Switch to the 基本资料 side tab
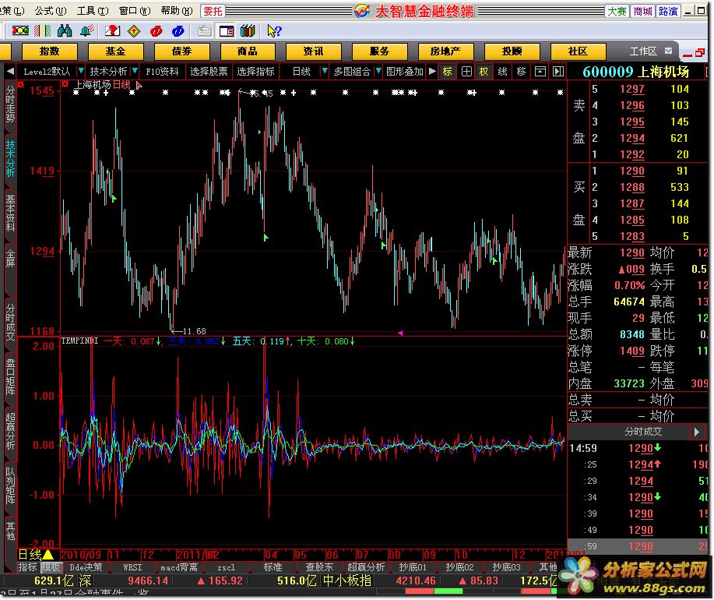 tap(10, 213)
